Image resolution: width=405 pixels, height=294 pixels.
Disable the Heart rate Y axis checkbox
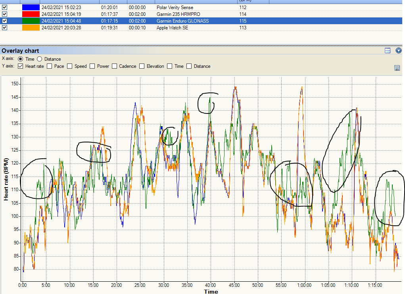20,66
